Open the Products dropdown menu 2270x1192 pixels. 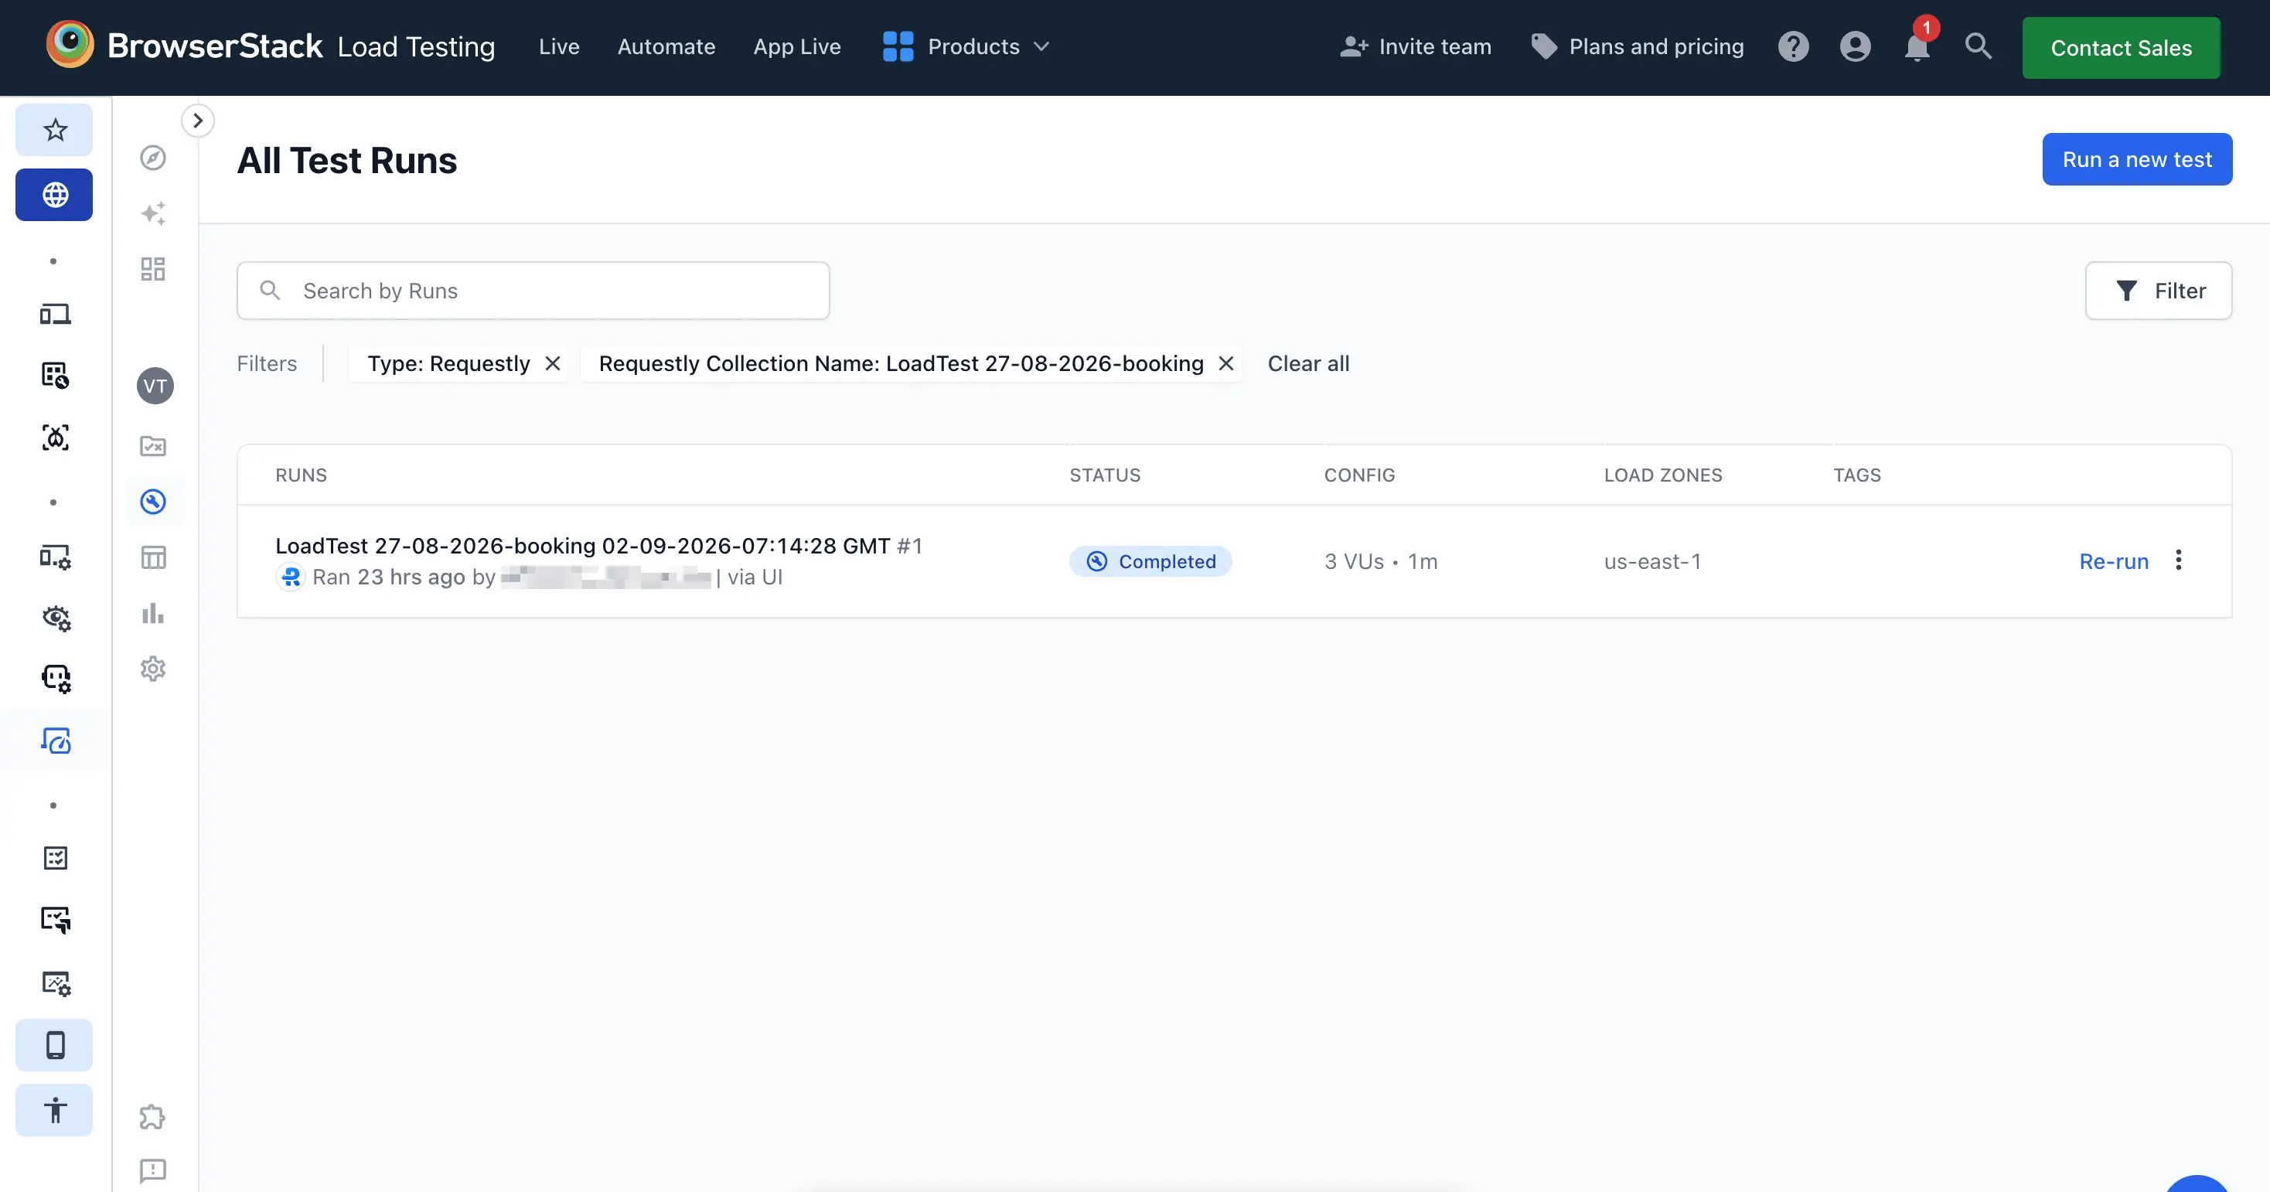click(966, 46)
